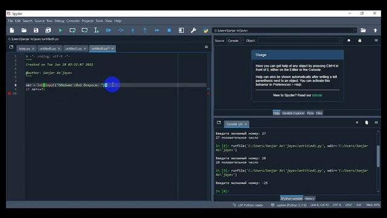The height and width of the screenshot is (218, 387).
Task: Run selection or current line
Action: [x=97, y=30]
